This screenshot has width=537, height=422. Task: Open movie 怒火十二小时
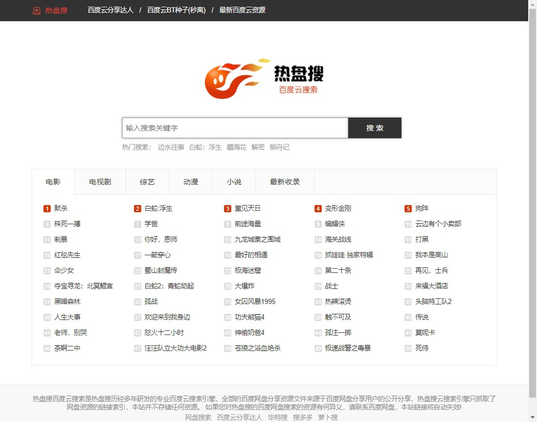164,332
